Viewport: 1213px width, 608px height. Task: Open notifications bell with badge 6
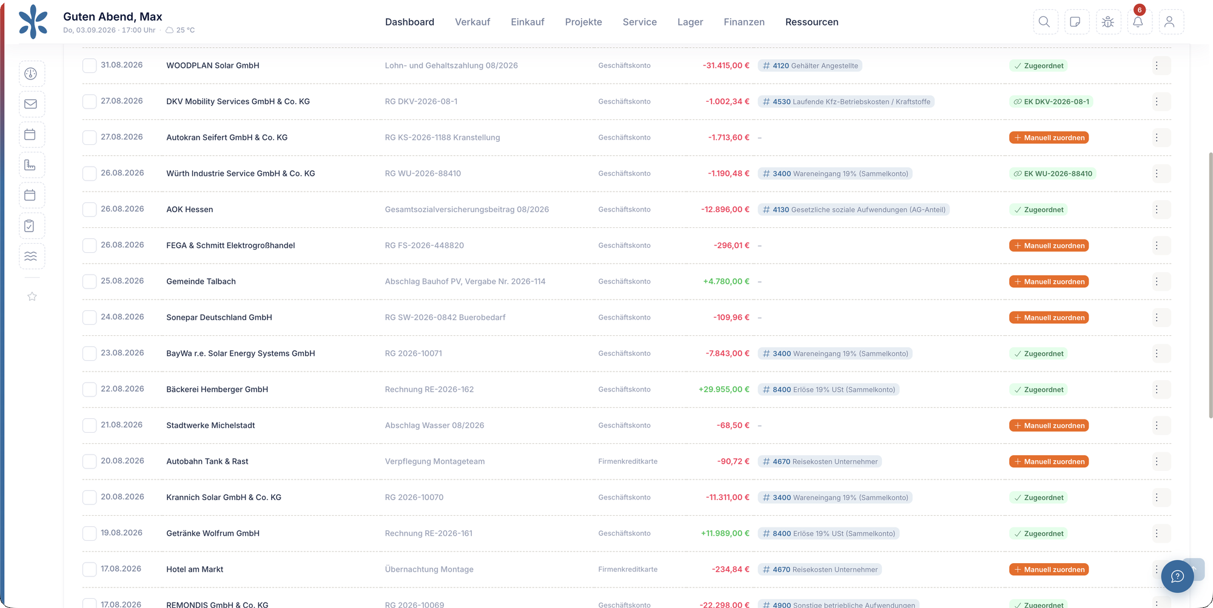pyautogui.click(x=1138, y=22)
